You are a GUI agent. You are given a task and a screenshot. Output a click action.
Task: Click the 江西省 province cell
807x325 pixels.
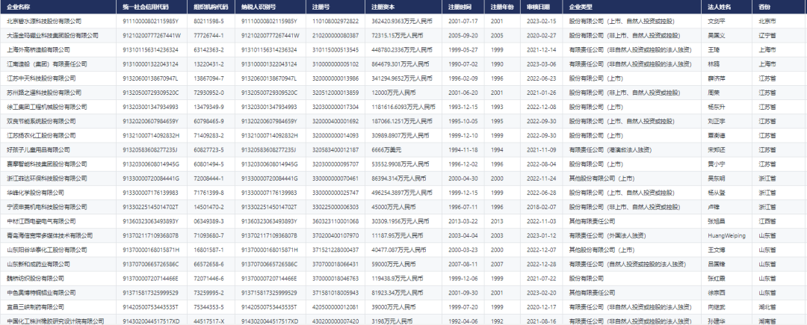(767, 221)
